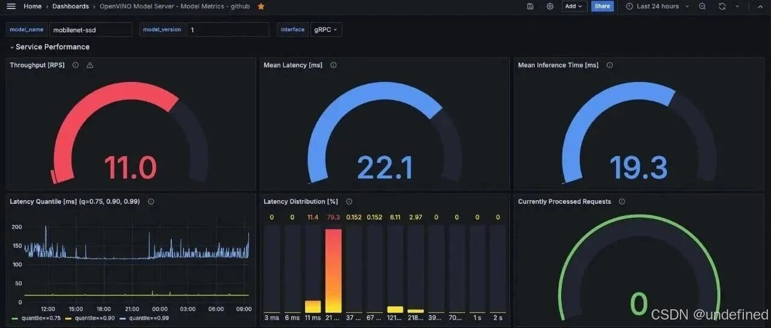The width and height of the screenshot is (771, 328).
Task: Show Latency Distribution panel info icon
Action: pyautogui.click(x=349, y=201)
